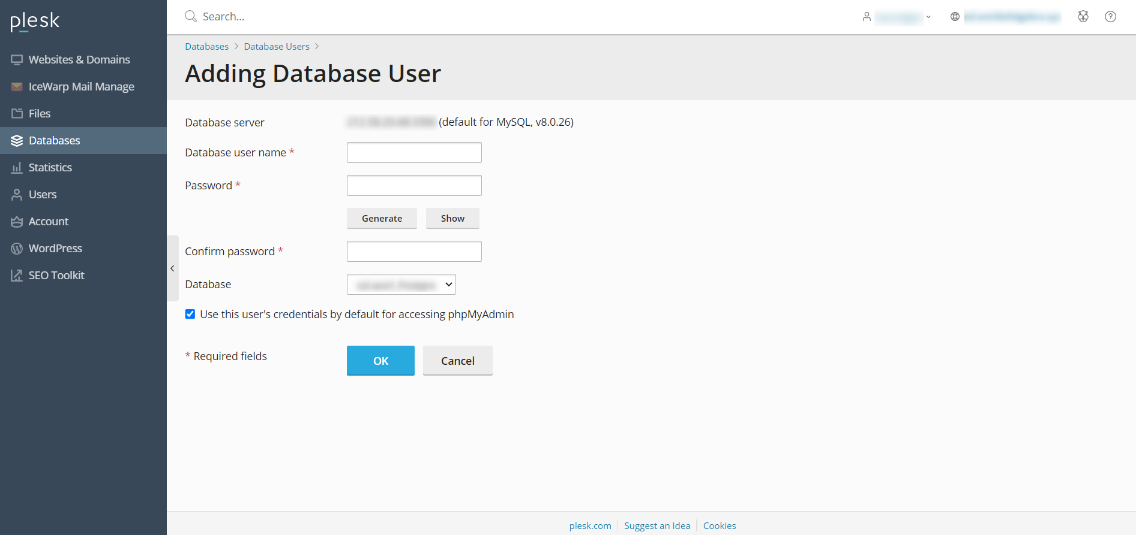Viewport: 1136px width, 535px height.
Task: Click the Plesk logo
Action: [x=35, y=21]
